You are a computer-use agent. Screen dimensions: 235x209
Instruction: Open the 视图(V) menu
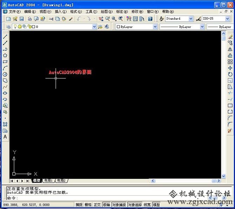(45, 12)
